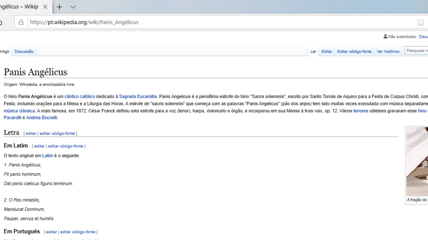This screenshot has width=428, height=240.
Task: Open the Latim language link
Action: point(48,156)
